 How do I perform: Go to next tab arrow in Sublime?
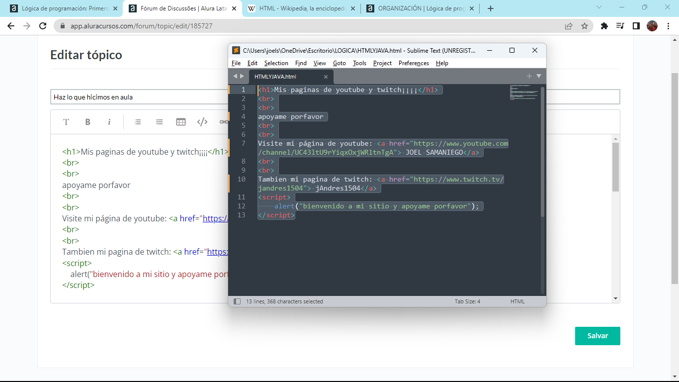coord(242,76)
